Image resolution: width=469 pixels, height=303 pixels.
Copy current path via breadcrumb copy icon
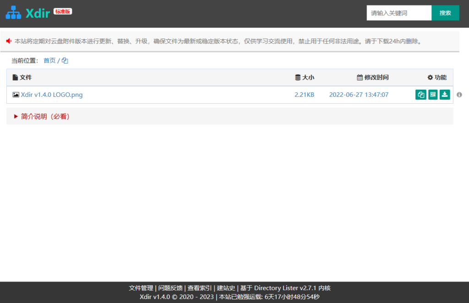pos(65,61)
